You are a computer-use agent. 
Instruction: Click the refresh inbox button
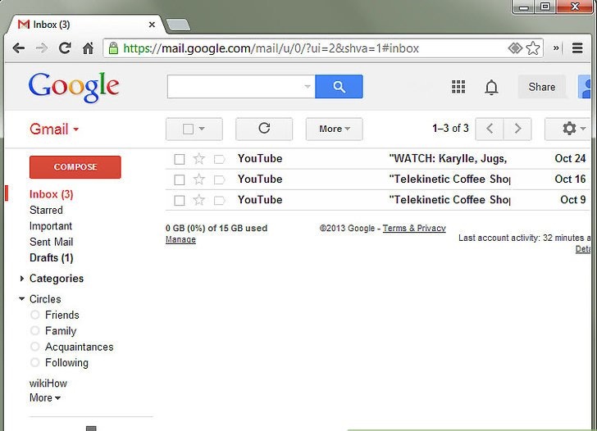263,129
